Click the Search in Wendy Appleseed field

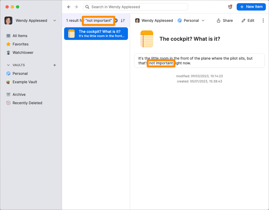[137, 7]
